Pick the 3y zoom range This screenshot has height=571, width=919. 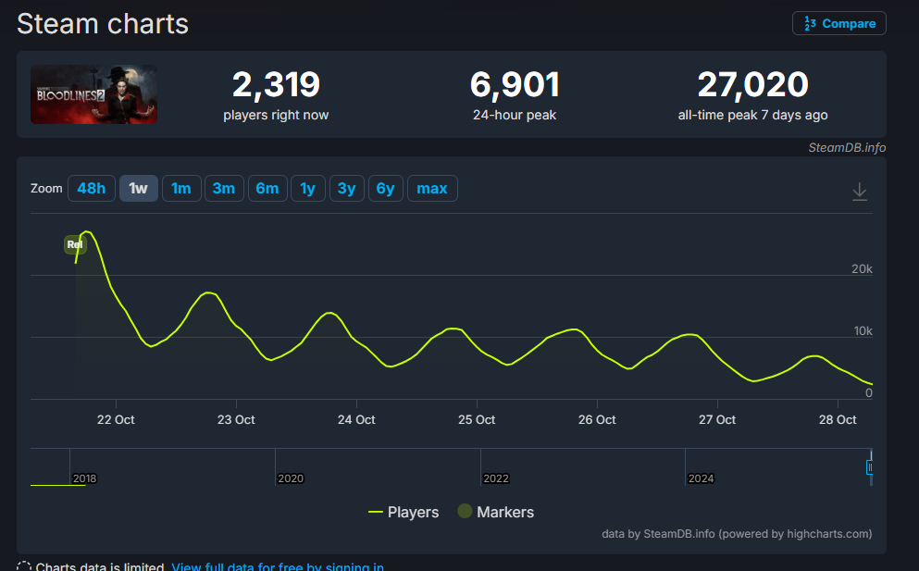click(x=346, y=188)
